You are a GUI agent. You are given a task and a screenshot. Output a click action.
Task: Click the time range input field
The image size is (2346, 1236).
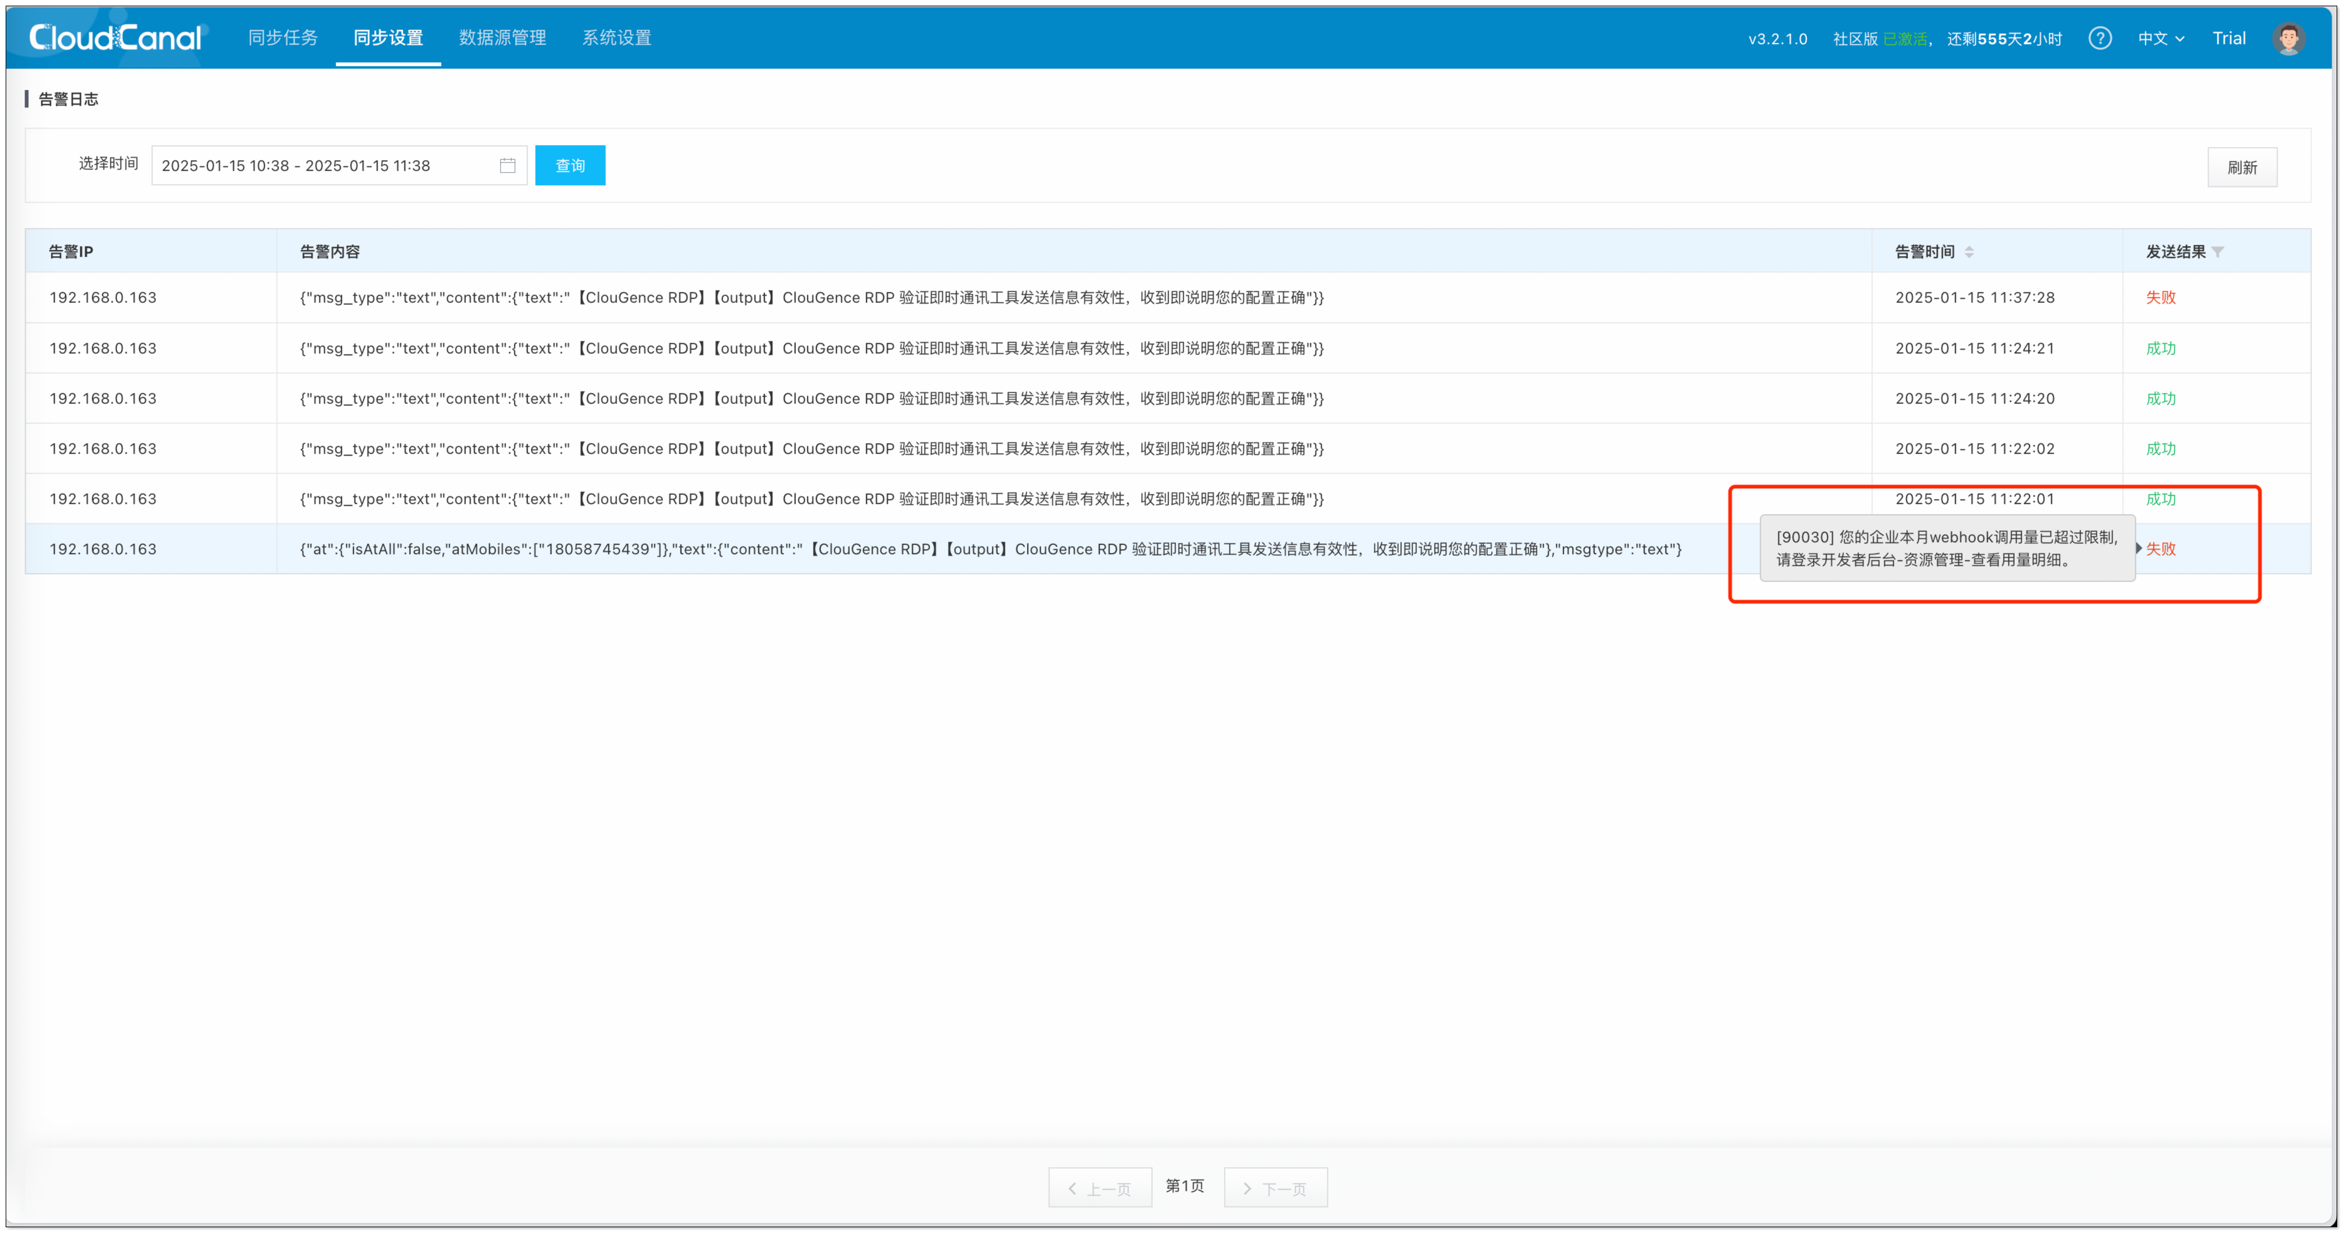click(323, 166)
